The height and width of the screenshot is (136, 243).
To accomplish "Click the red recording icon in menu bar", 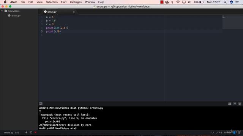I will coord(162,2).
